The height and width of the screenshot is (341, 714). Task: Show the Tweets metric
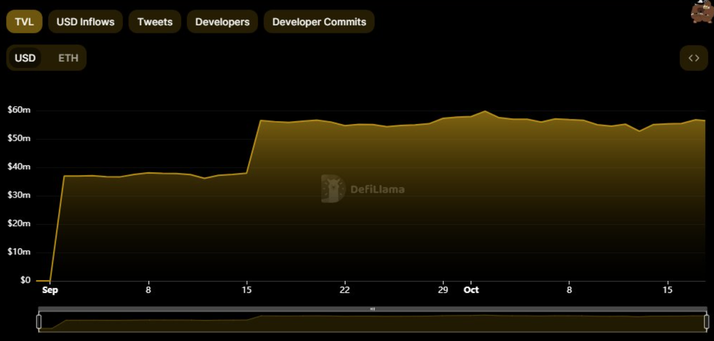155,22
